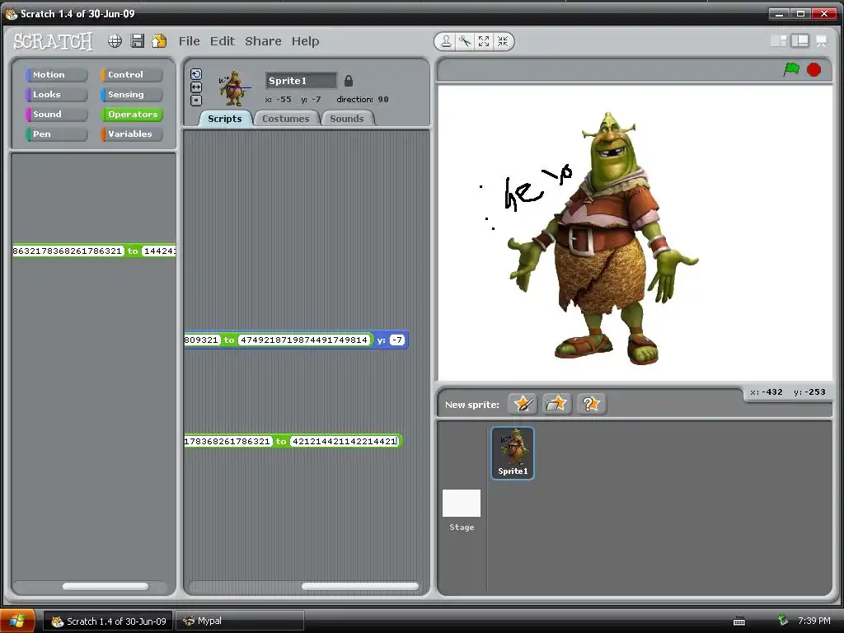
Task: Stop all scripts with red button
Action: (x=814, y=69)
